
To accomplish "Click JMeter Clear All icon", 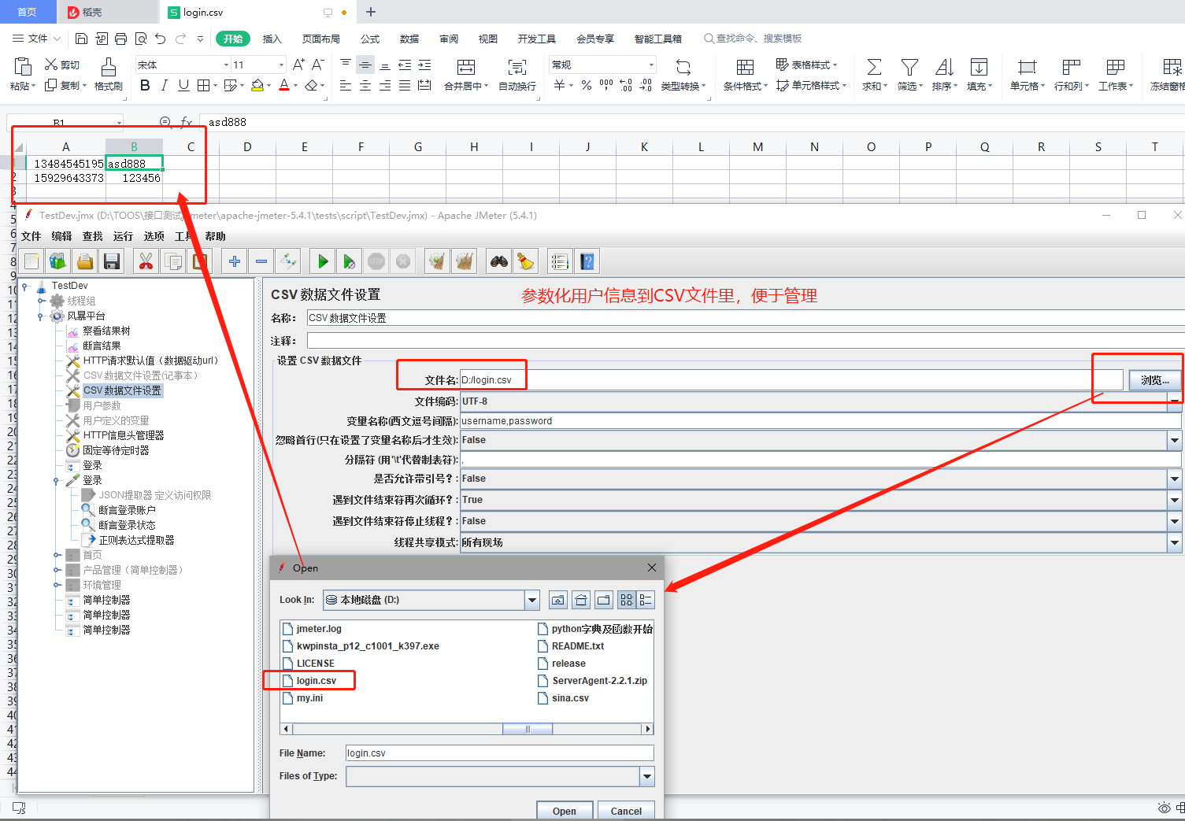I will (465, 261).
